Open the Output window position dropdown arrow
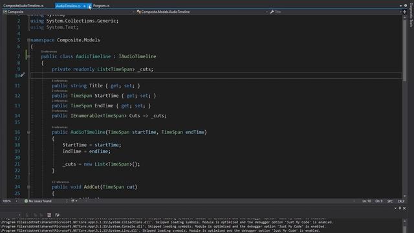Screen dimensions: 414x233 coord(395,208)
